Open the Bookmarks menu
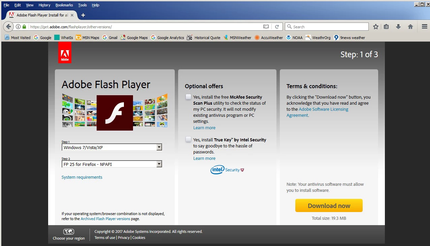The height and width of the screenshot is (246, 430). pos(64,5)
